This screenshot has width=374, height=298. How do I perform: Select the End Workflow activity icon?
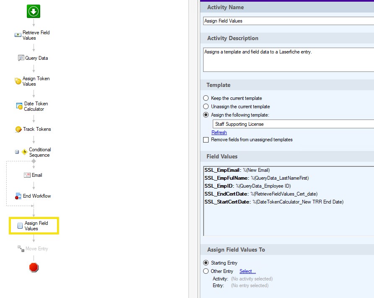(x=18, y=196)
